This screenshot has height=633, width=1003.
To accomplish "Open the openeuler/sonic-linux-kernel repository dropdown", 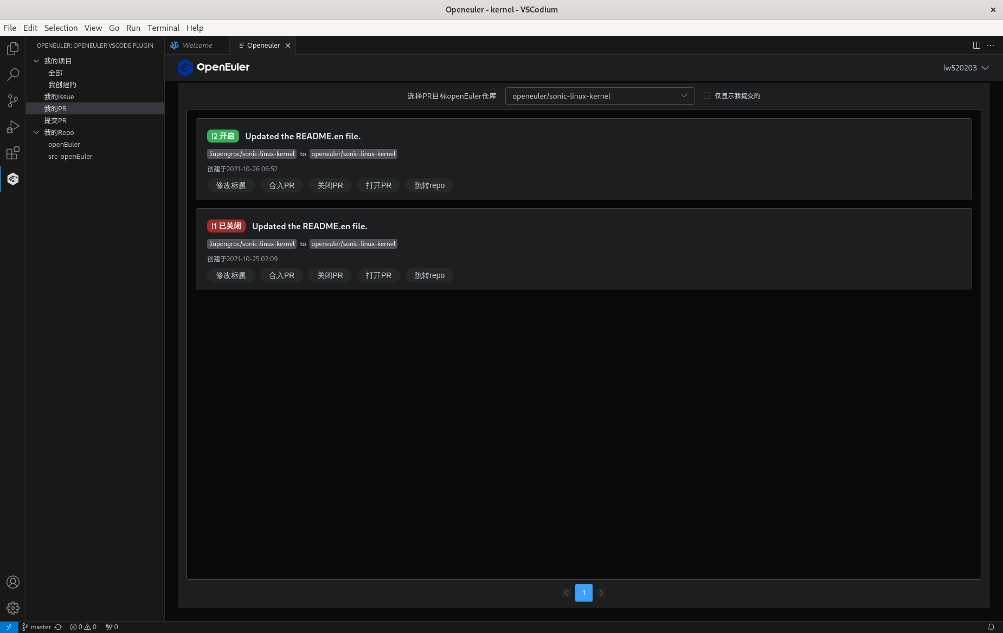I will tap(600, 96).
